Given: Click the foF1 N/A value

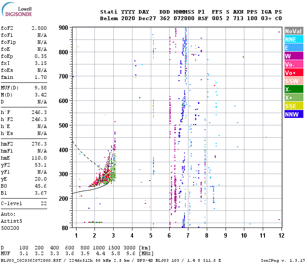Looking at the screenshot, I should pos(42,35).
